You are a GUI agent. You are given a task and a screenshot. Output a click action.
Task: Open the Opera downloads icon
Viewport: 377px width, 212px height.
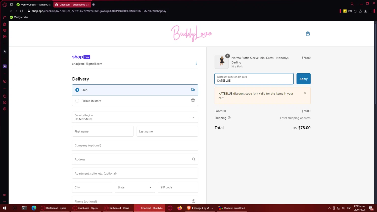365,11
